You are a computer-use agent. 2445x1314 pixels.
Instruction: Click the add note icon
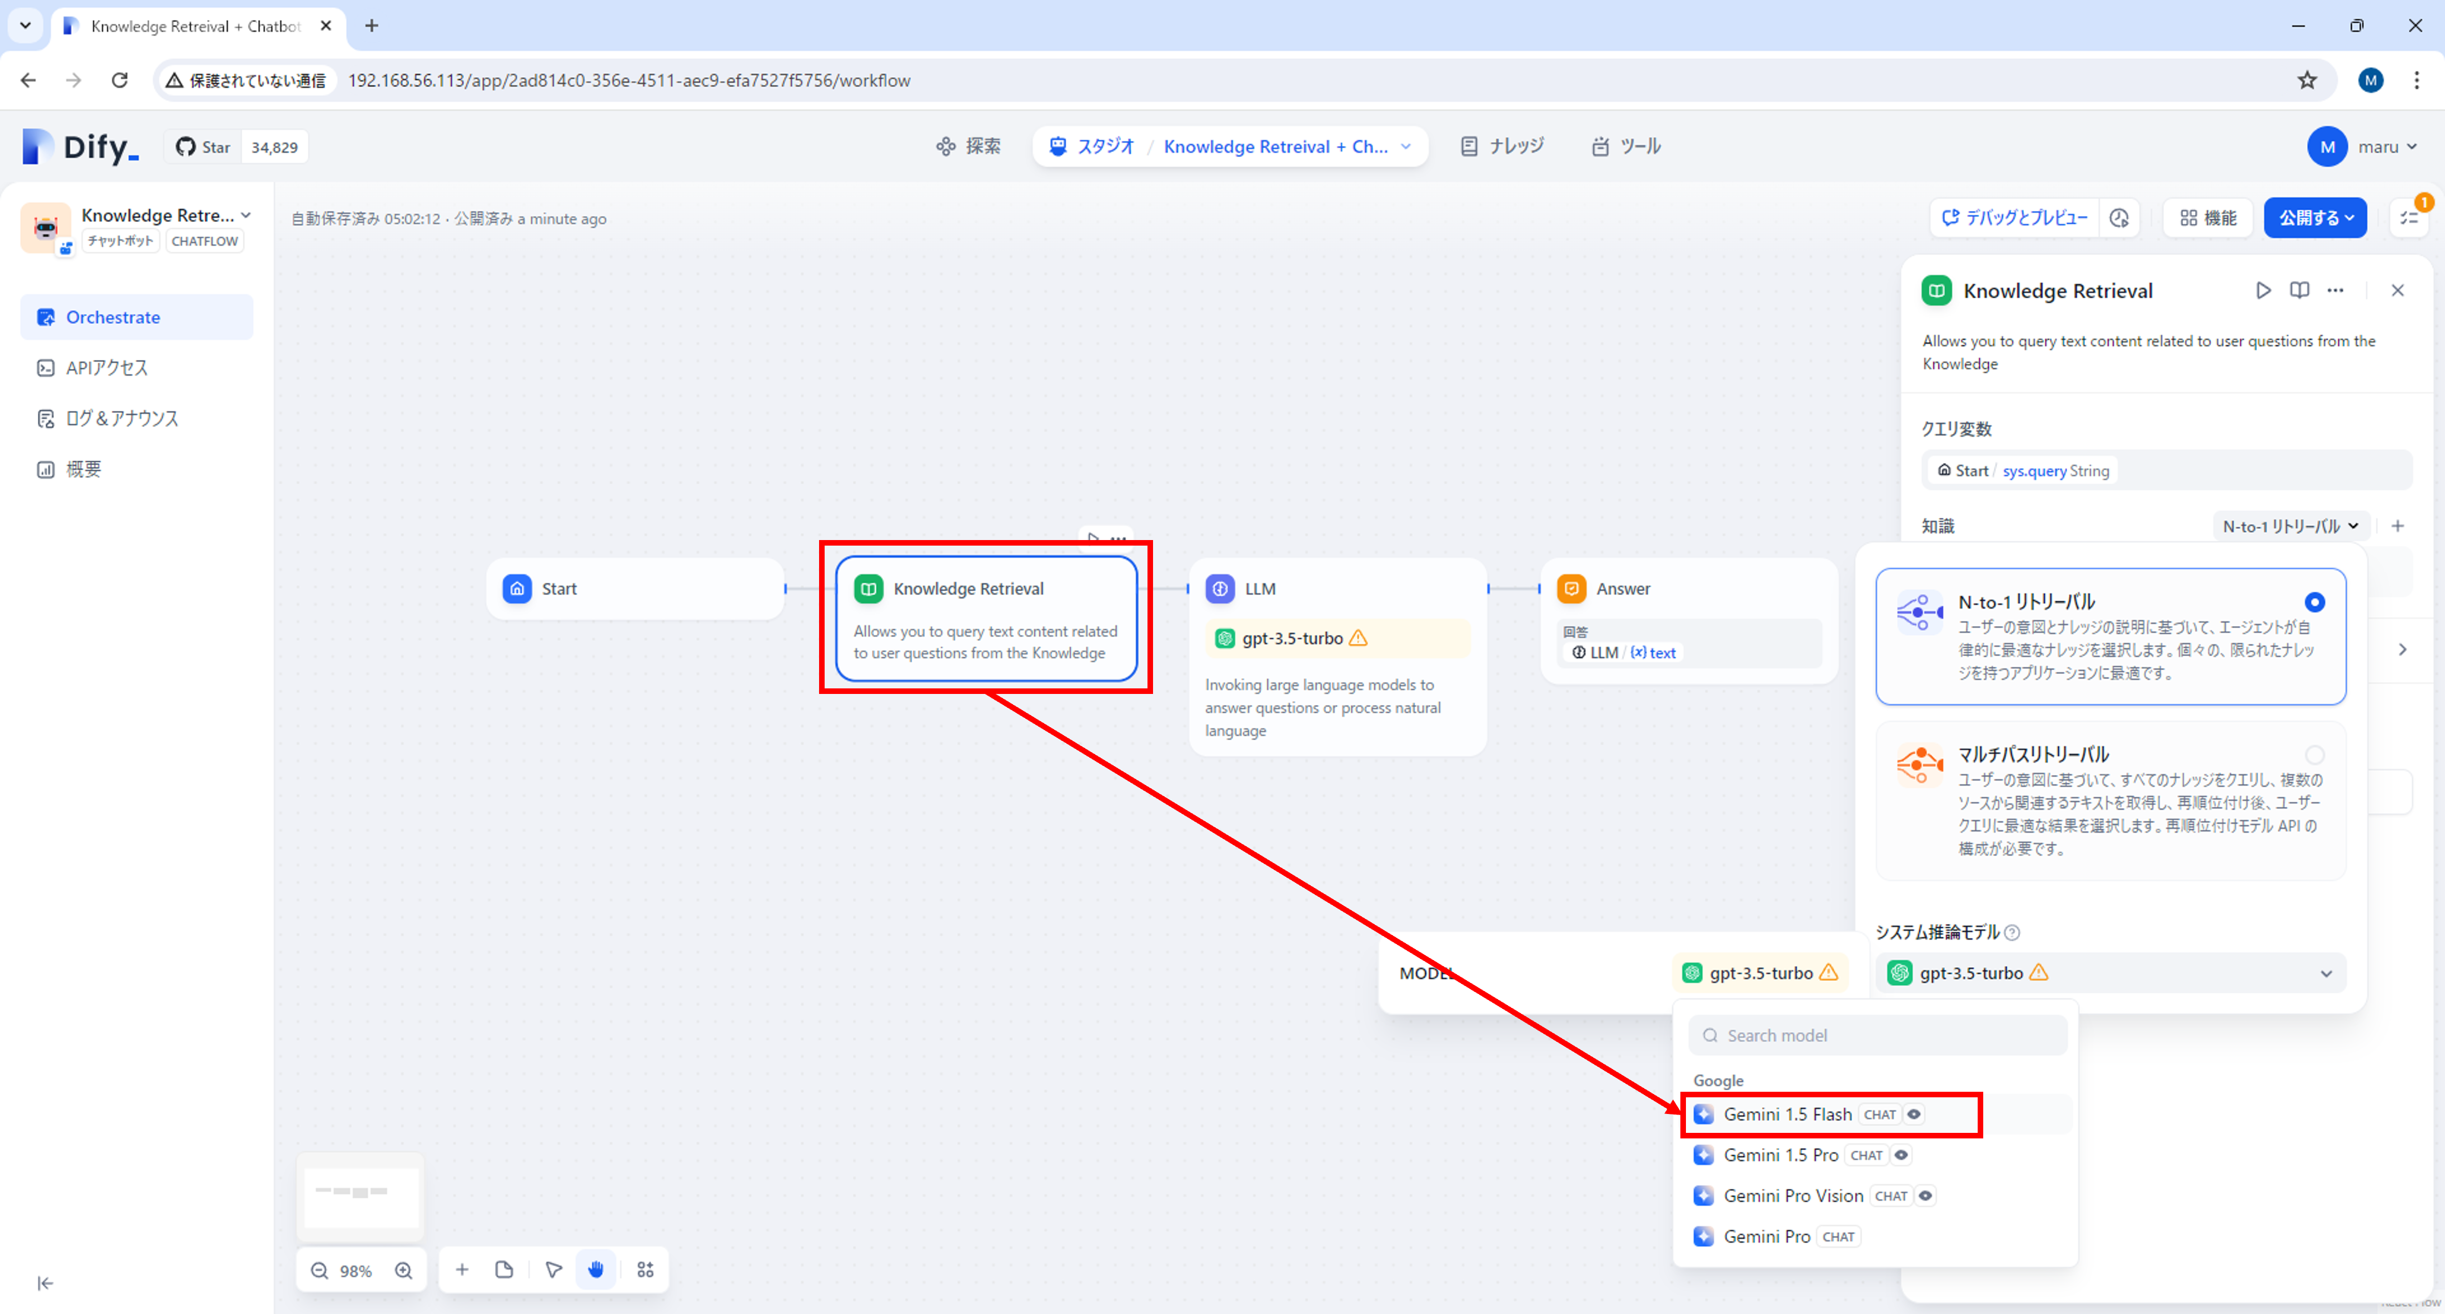click(x=504, y=1270)
